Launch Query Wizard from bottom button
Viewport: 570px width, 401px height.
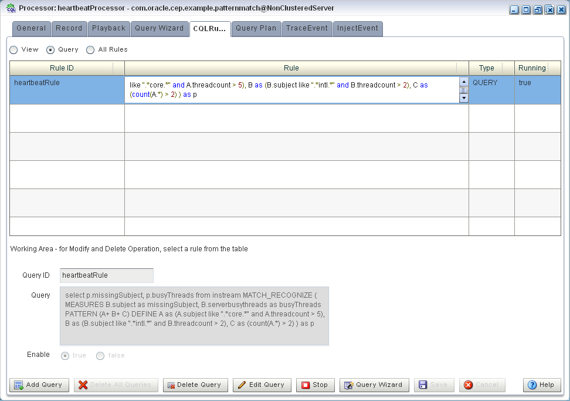(374, 385)
